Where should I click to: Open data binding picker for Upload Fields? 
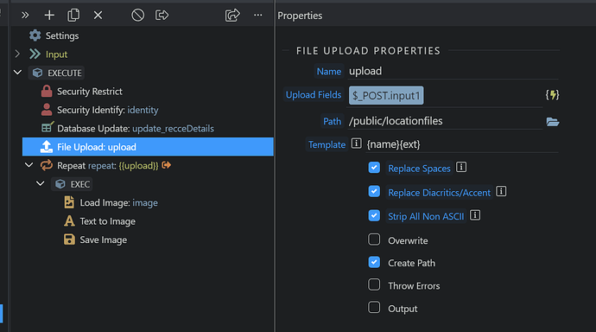(x=552, y=95)
